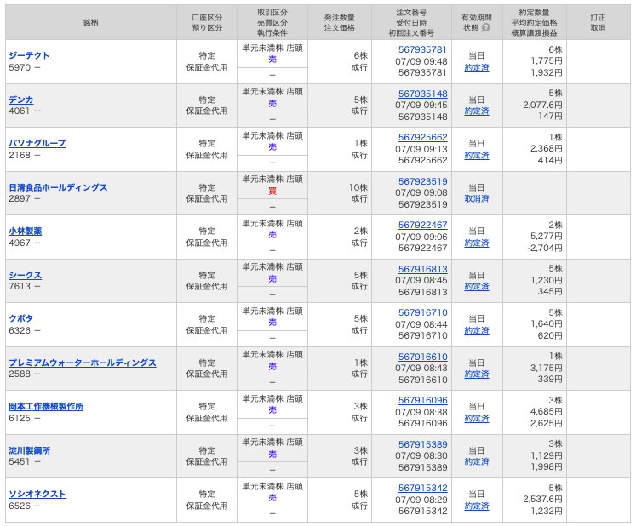The width and height of the screenshot is (636, 526).
Task: Open the 岡本工作機械製作所 stock link
Action: coord(46,406)
